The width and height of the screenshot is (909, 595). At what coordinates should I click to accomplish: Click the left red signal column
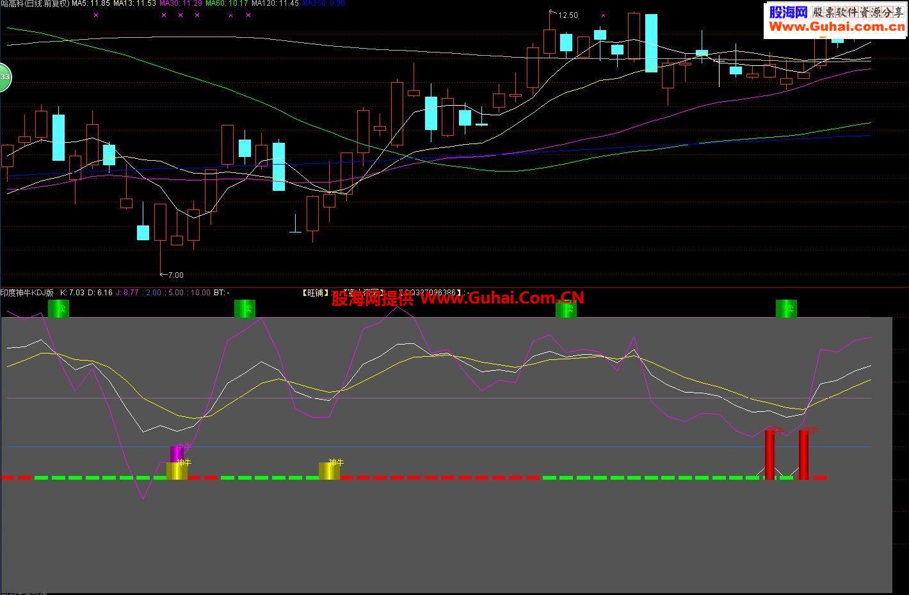(x=769, y=454)
